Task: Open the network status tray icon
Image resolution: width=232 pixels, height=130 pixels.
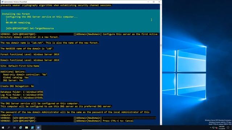Action: pos(214,127)
